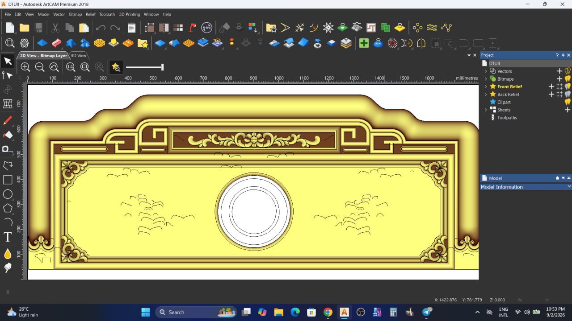The image size is (572, 321).
Task: Select the Text tool in left toolbar
Action: [x=8, y=237]
